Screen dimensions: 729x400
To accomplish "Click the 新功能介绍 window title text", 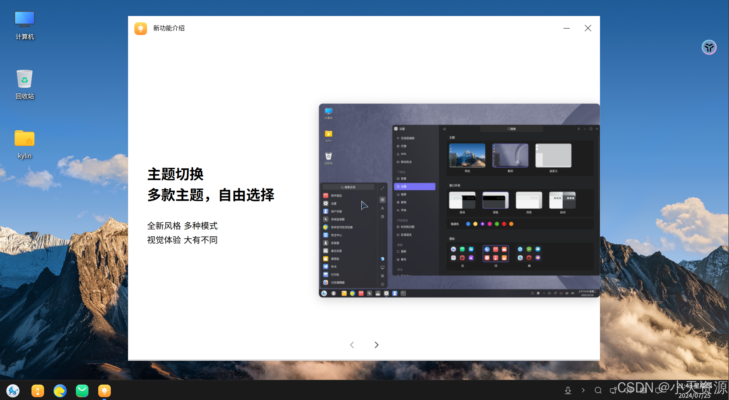I will 169,28.
